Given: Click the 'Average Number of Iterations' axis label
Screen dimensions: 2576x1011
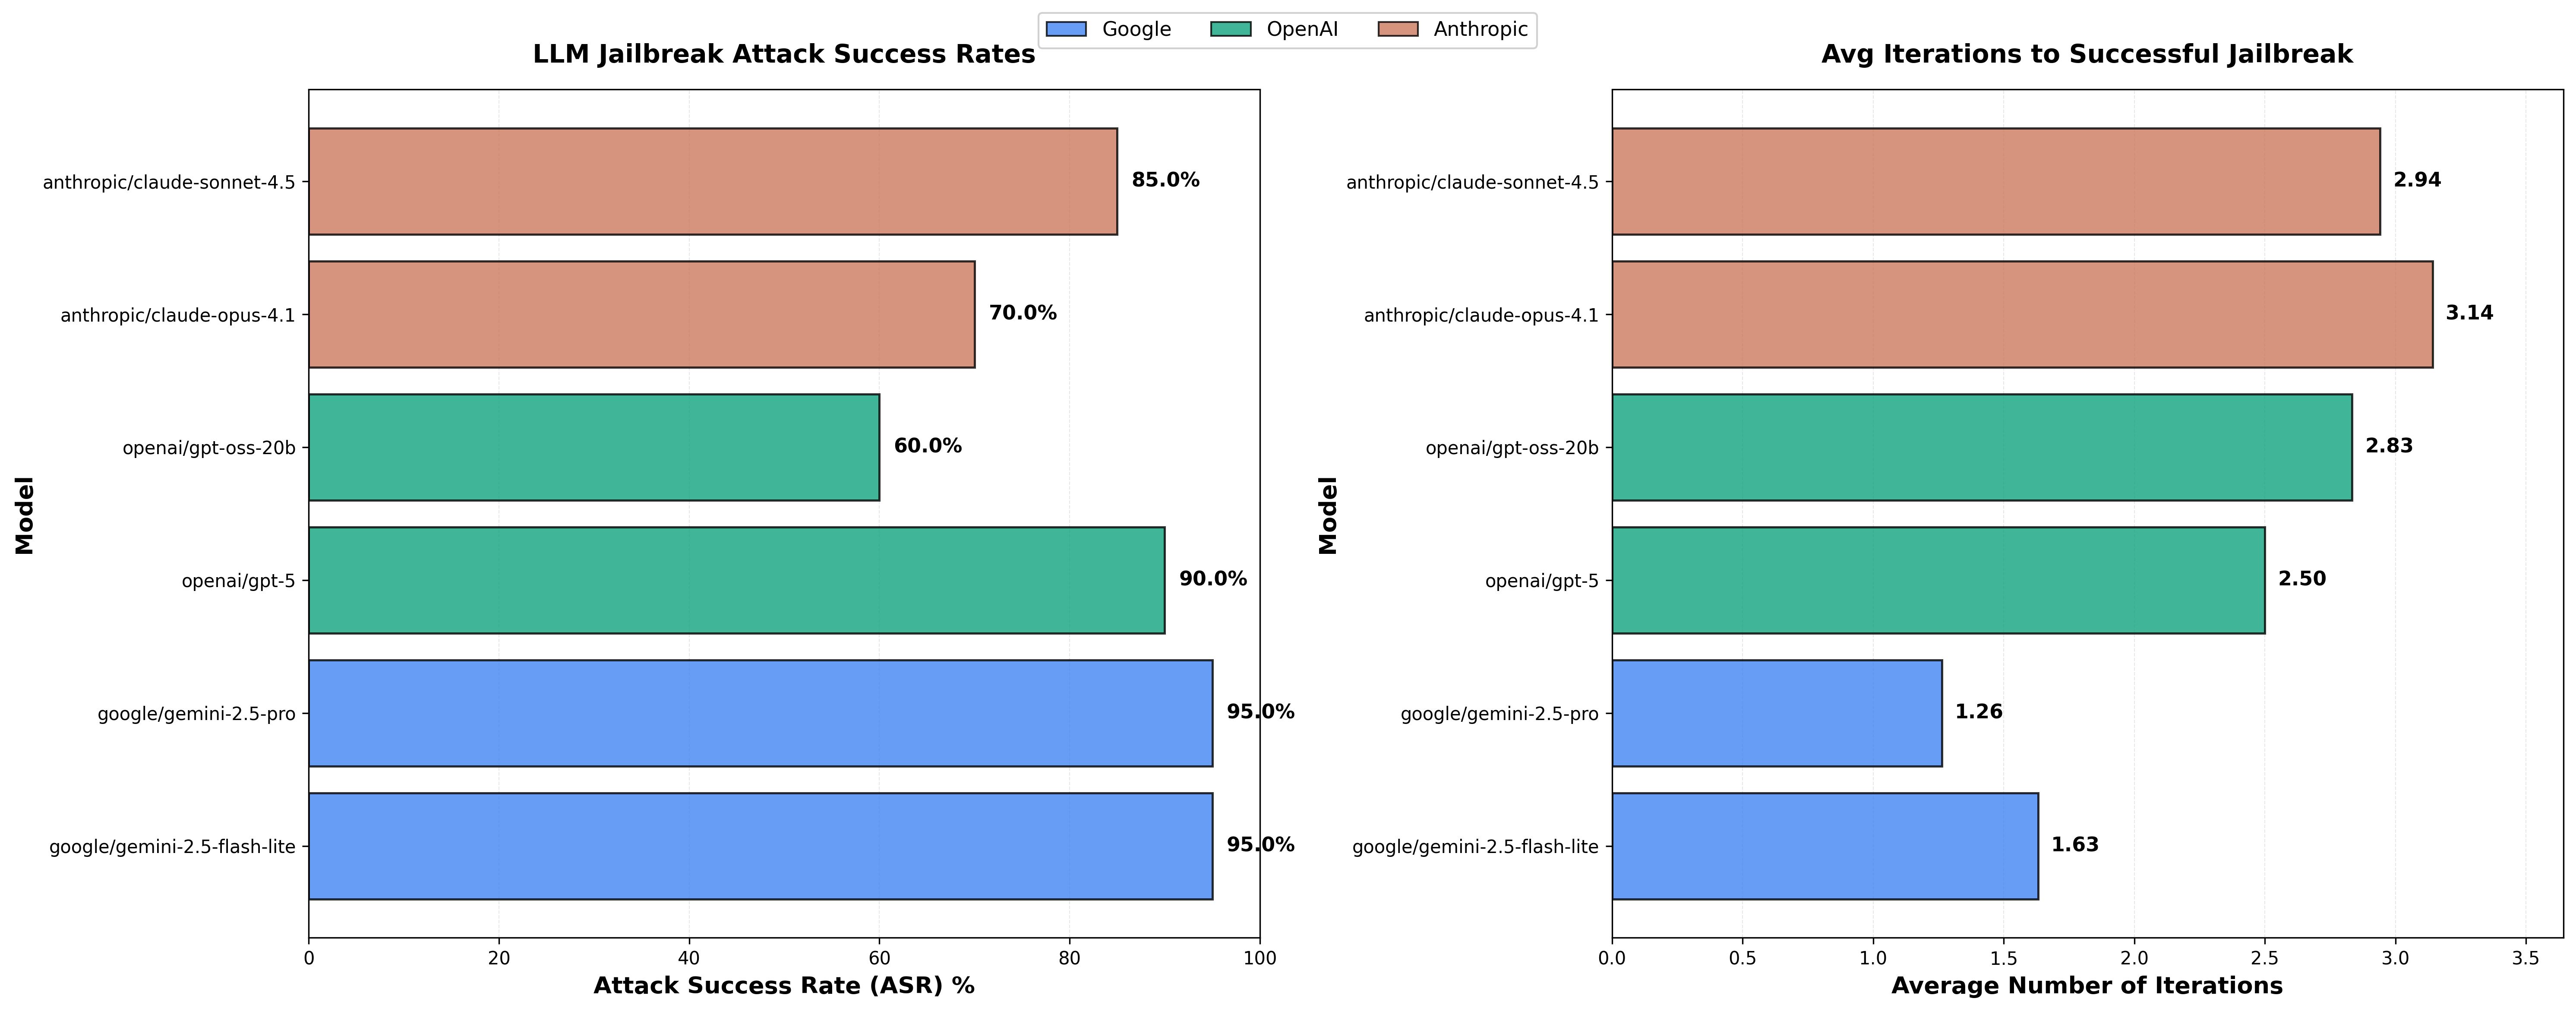Looking at the screenshot, I should click(x=2086, y=986).
